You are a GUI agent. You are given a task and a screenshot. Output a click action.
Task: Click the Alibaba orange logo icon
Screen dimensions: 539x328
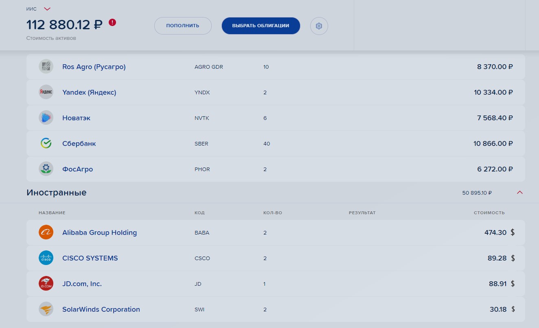[46, 232]
